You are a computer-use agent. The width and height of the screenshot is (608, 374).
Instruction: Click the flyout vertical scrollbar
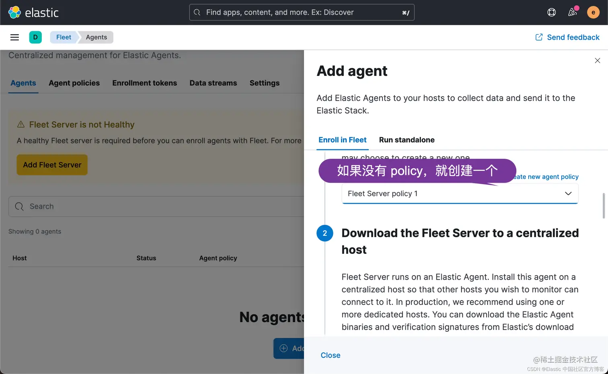pos(604,206)
